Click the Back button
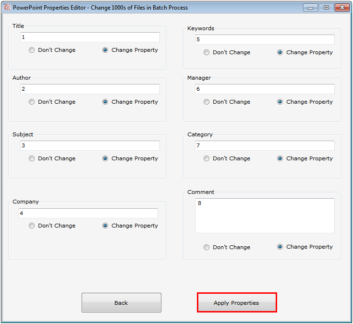 122,302
